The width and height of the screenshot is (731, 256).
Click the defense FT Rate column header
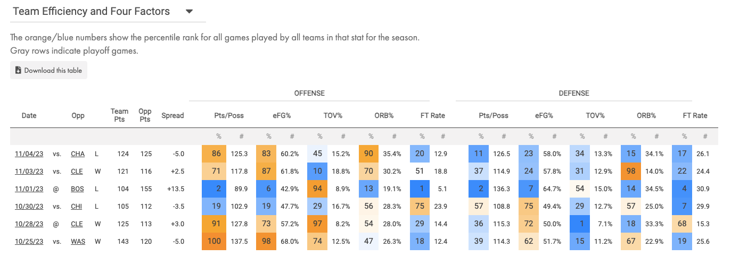click(x=695, y=115)
